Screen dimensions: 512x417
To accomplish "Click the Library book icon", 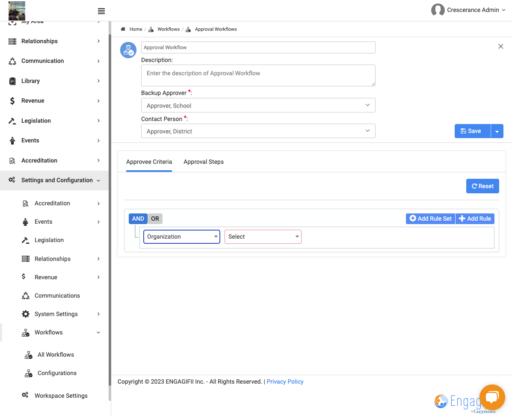I will 12,81.
